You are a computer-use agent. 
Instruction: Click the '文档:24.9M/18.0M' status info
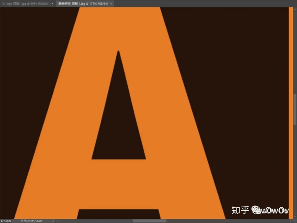[31, 221]
